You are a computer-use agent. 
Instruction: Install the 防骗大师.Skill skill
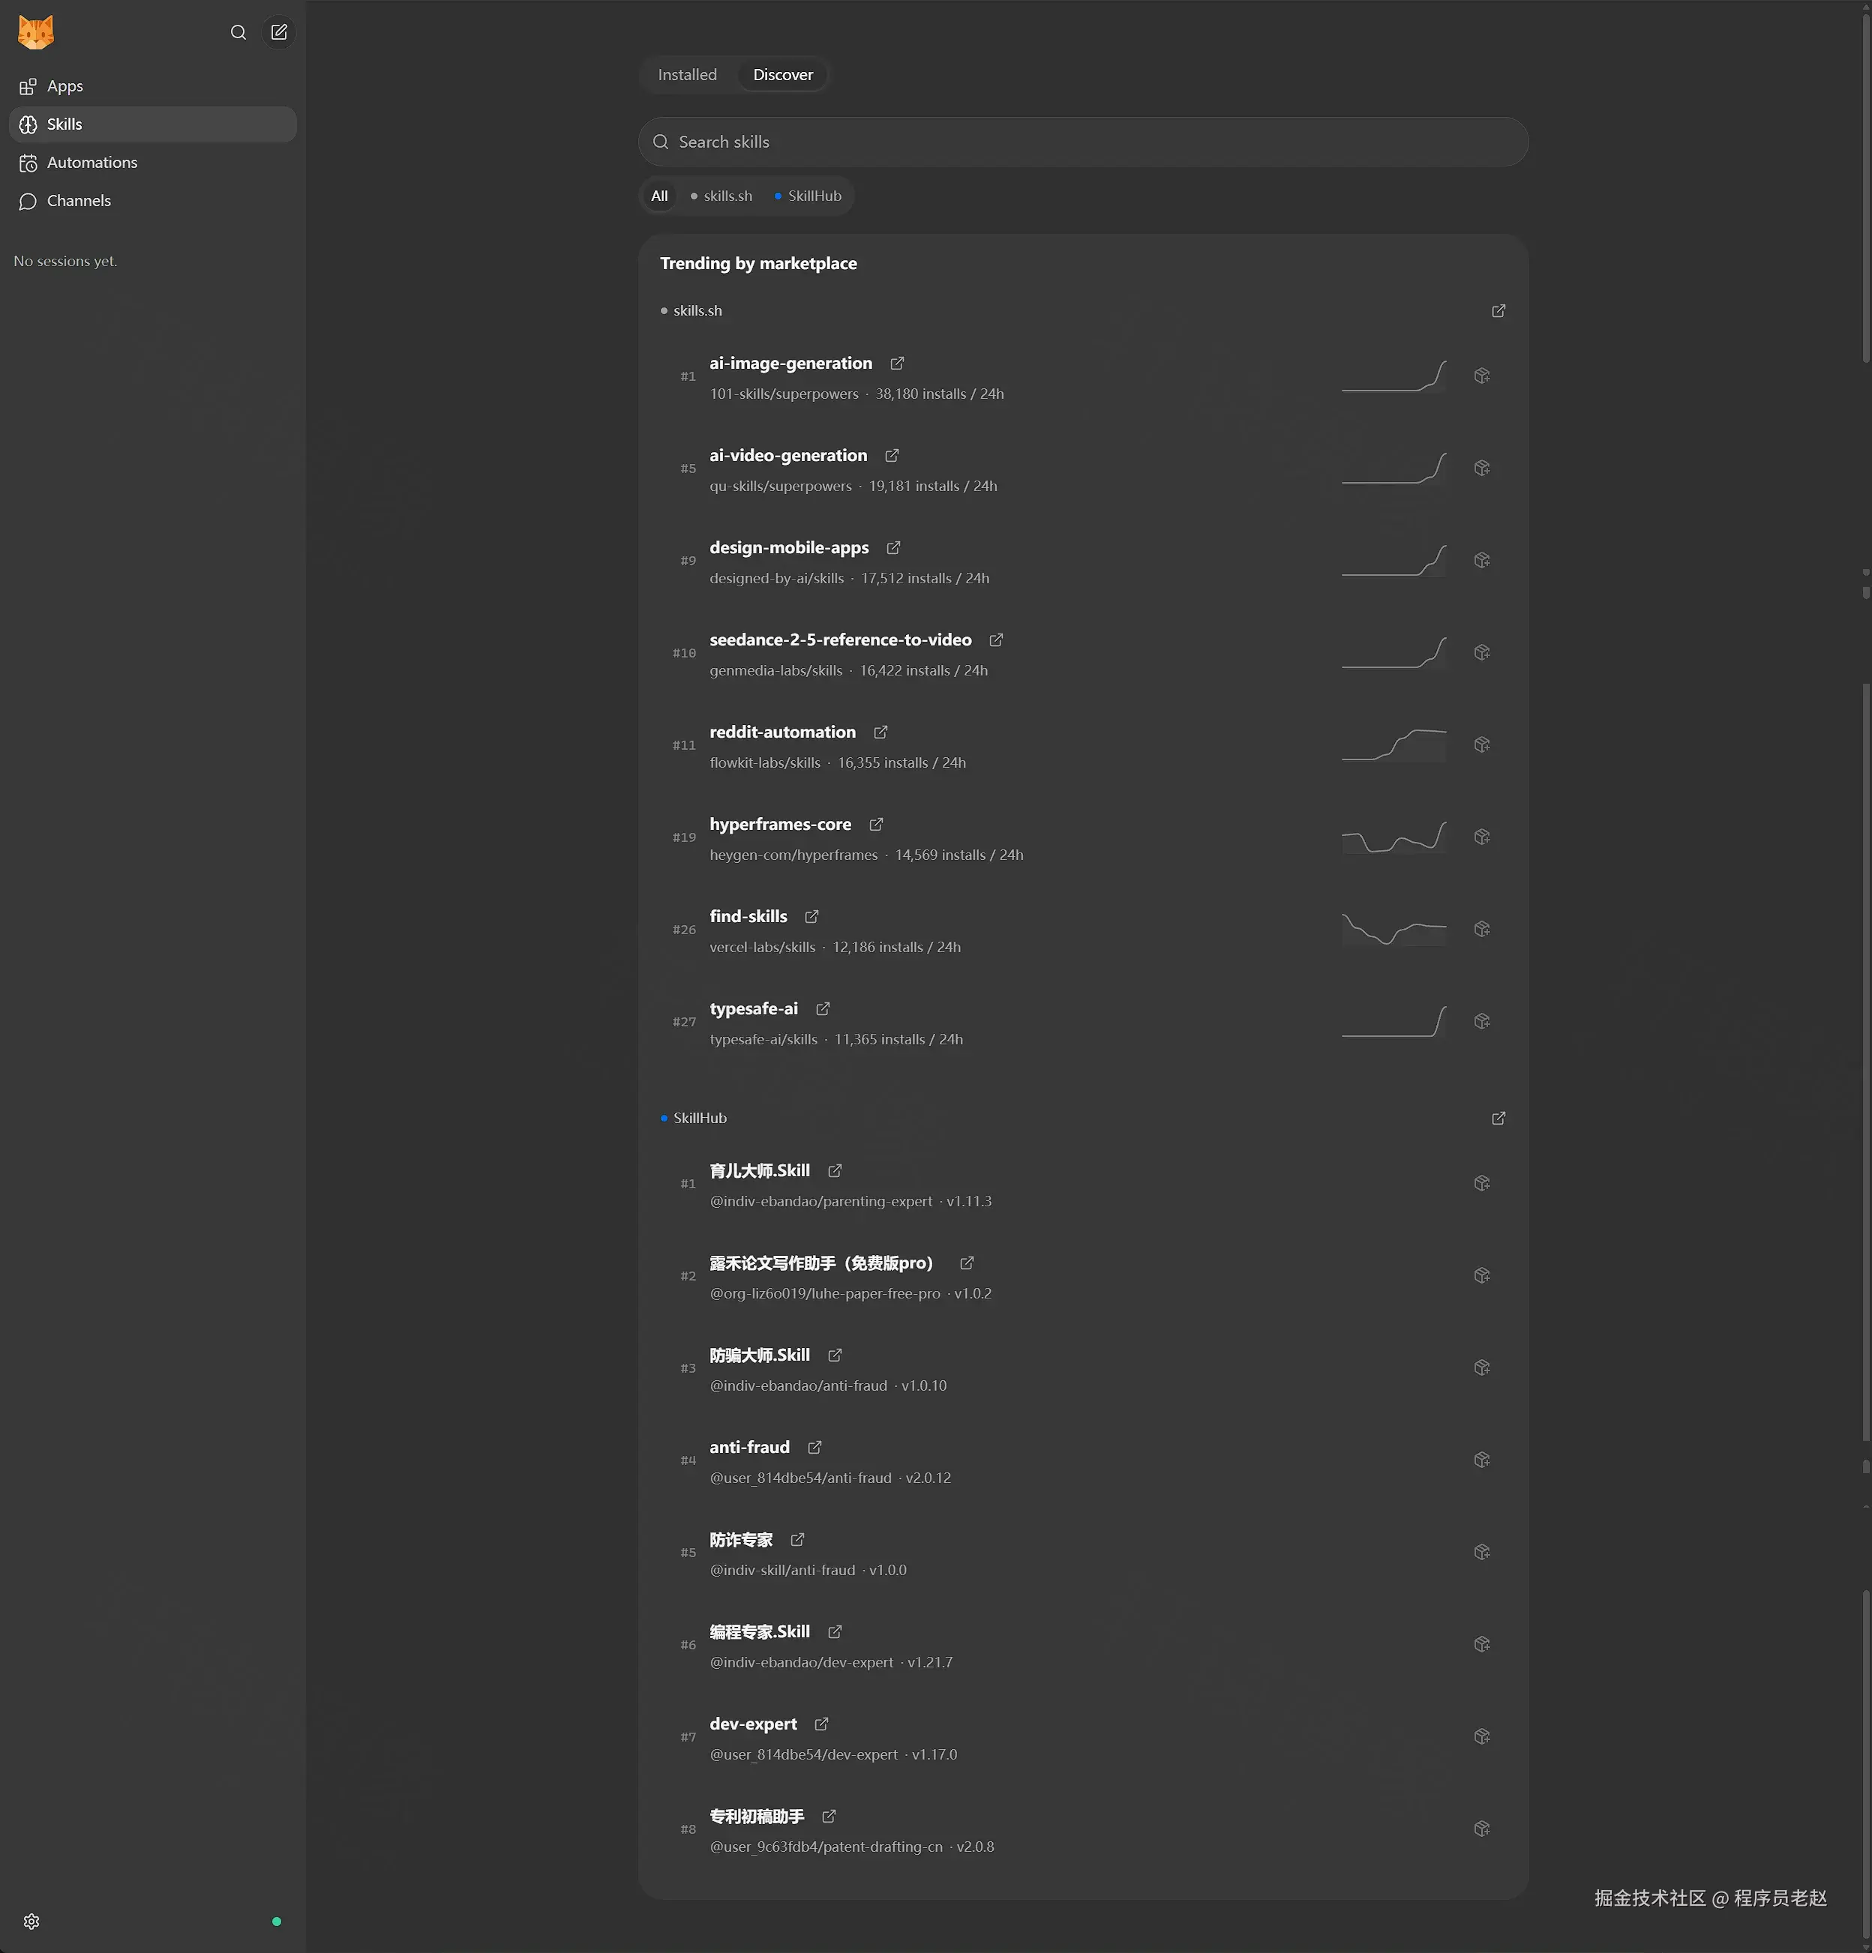(1482, 1367)
